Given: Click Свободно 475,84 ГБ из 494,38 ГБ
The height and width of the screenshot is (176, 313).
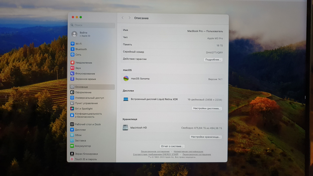Looking at the screenshot, I should click(202, 128).
